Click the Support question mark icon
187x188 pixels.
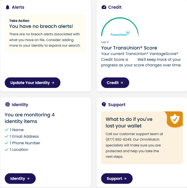[104, 105]
